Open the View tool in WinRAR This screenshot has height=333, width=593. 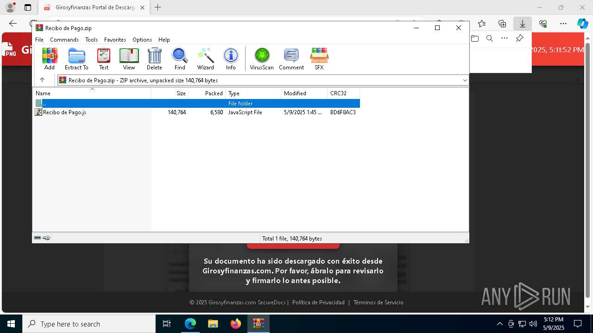[x=129, y=59]
